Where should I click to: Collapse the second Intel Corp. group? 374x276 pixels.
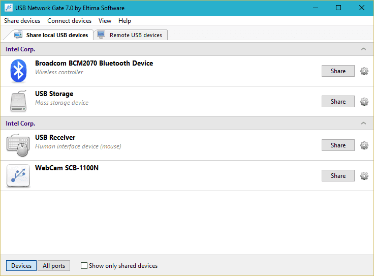click(x=363, y=124)
